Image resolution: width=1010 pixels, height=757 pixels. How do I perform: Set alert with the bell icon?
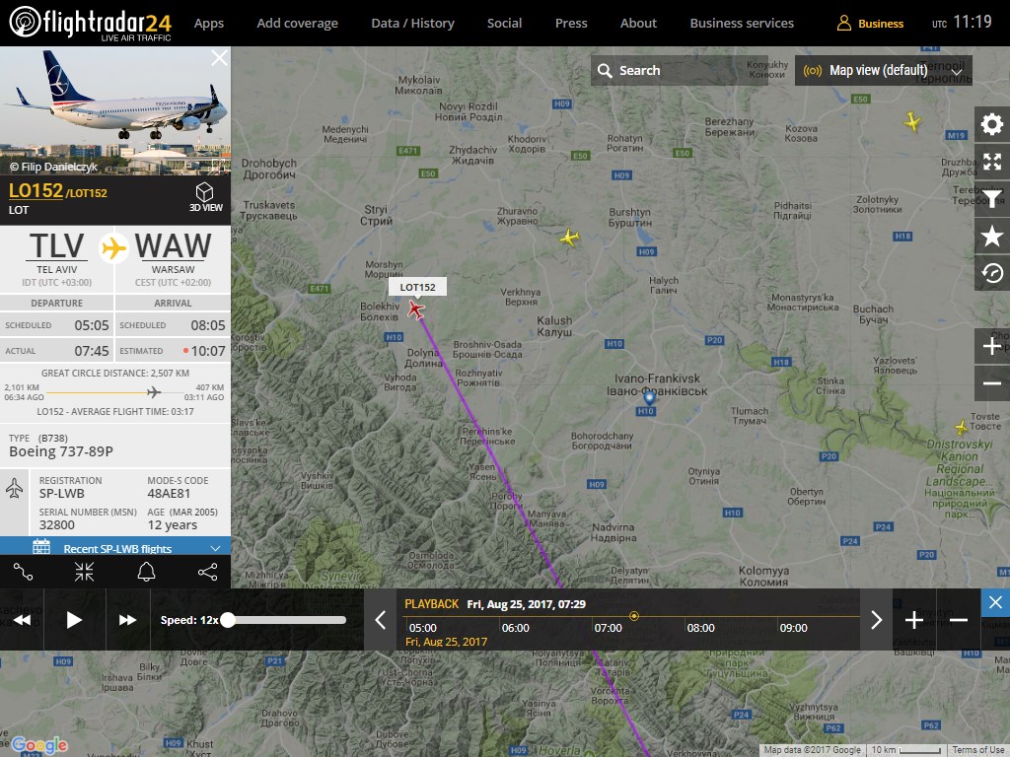(x=146, y=572)
